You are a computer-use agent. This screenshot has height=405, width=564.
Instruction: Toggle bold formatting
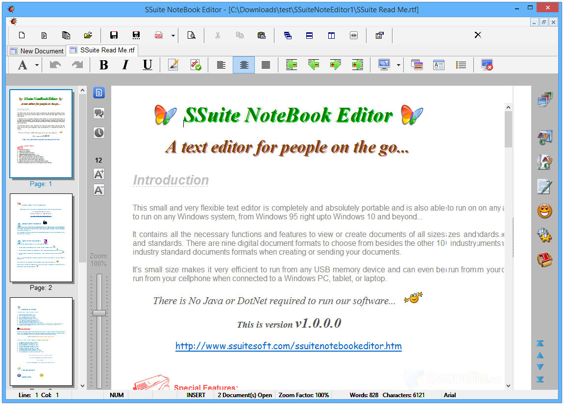click(103, 65)
